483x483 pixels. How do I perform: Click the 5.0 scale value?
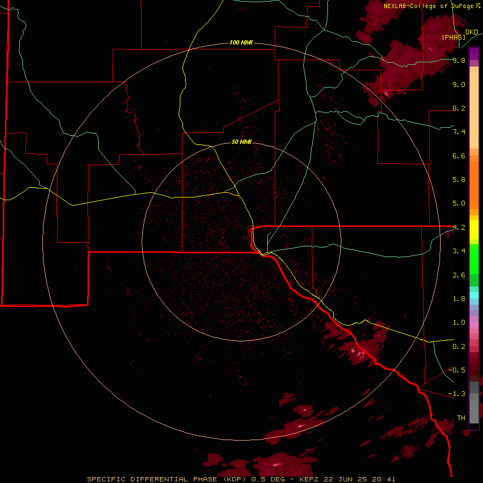coord(459,203)
